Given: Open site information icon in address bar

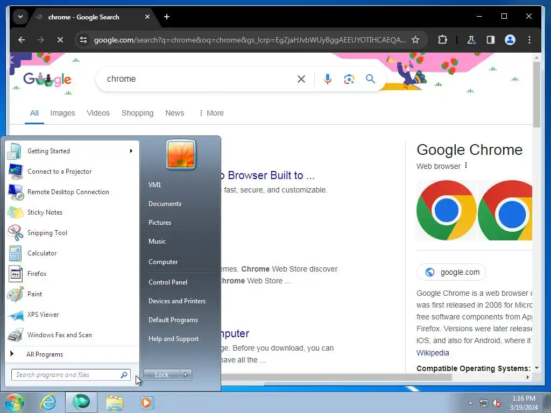Looking at the screenshot, I should (x=83, y=40).
